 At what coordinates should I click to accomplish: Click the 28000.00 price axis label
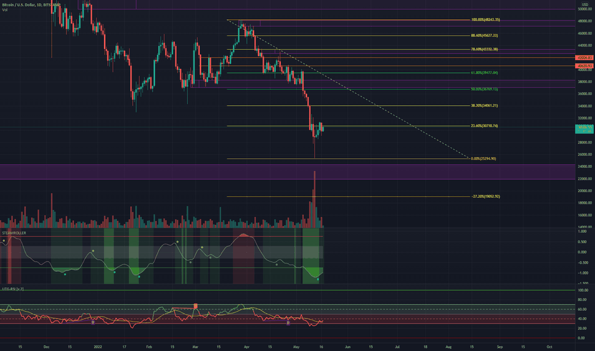[585, 142]
